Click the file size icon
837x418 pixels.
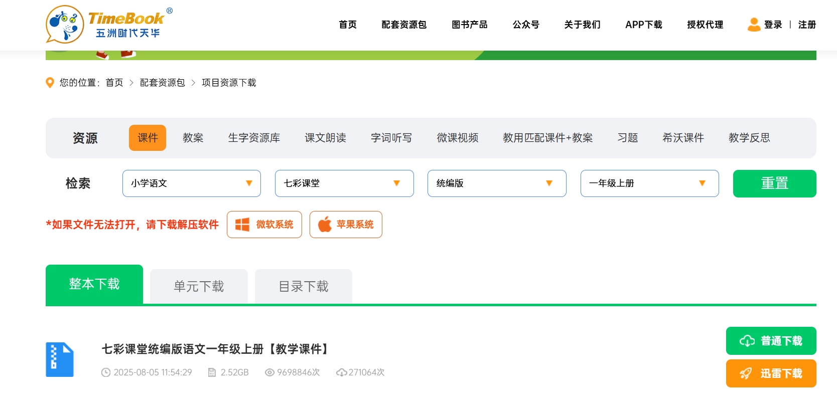[212, 372]
